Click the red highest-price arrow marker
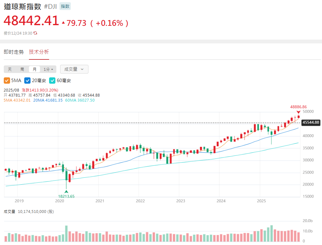Screen dimensions: 322x245 (298, 112)
